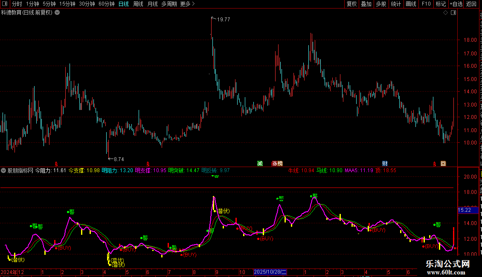Screen dimensions: 482x277
Task: Select the 60分钟 period
Action: (107, 4)
